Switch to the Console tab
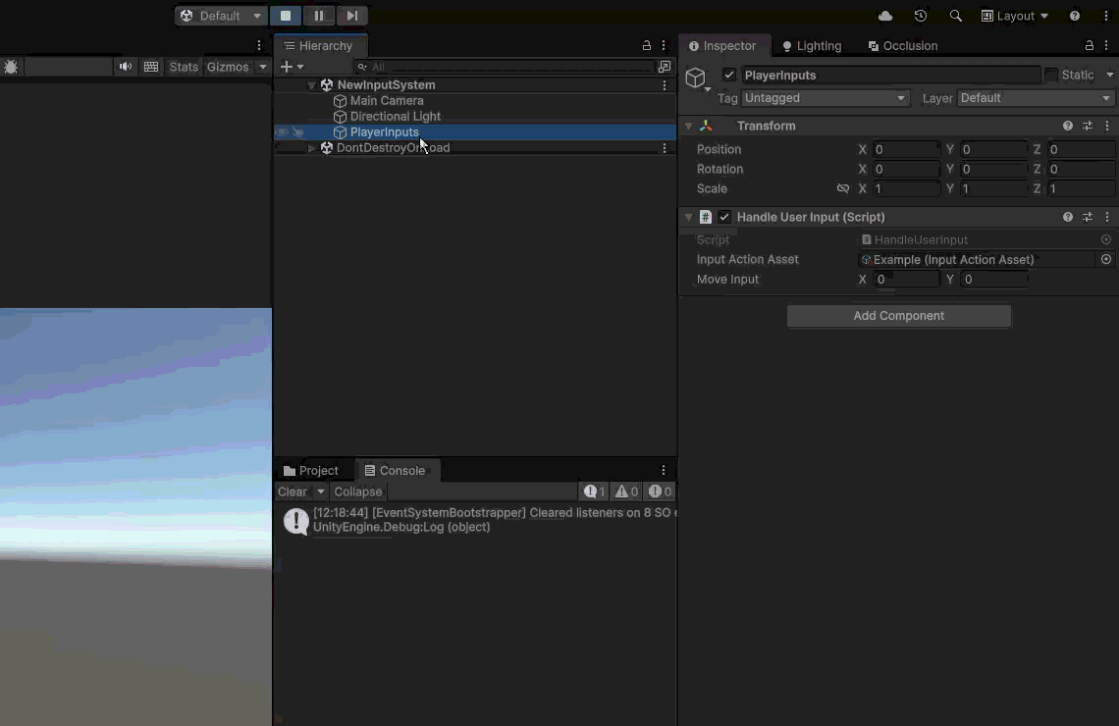 pos(396,471)
